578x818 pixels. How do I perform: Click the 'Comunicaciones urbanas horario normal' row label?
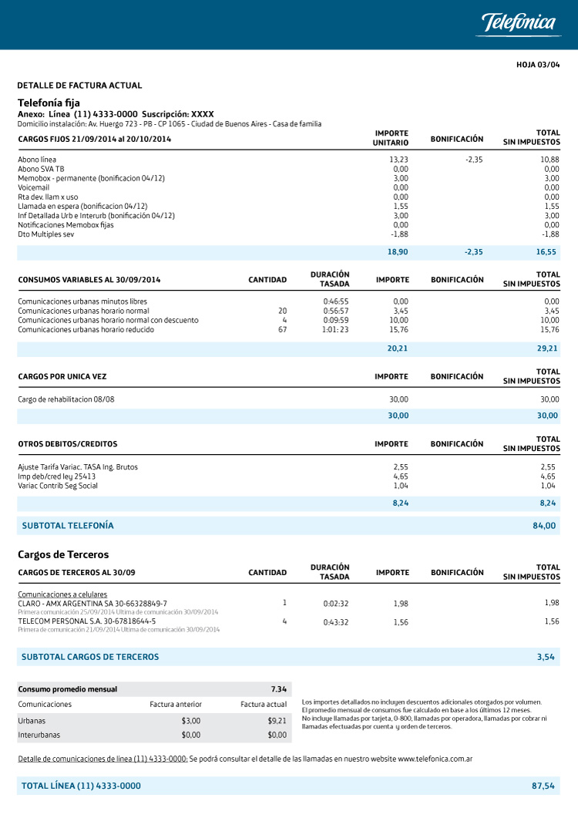[x=83, y=311]
